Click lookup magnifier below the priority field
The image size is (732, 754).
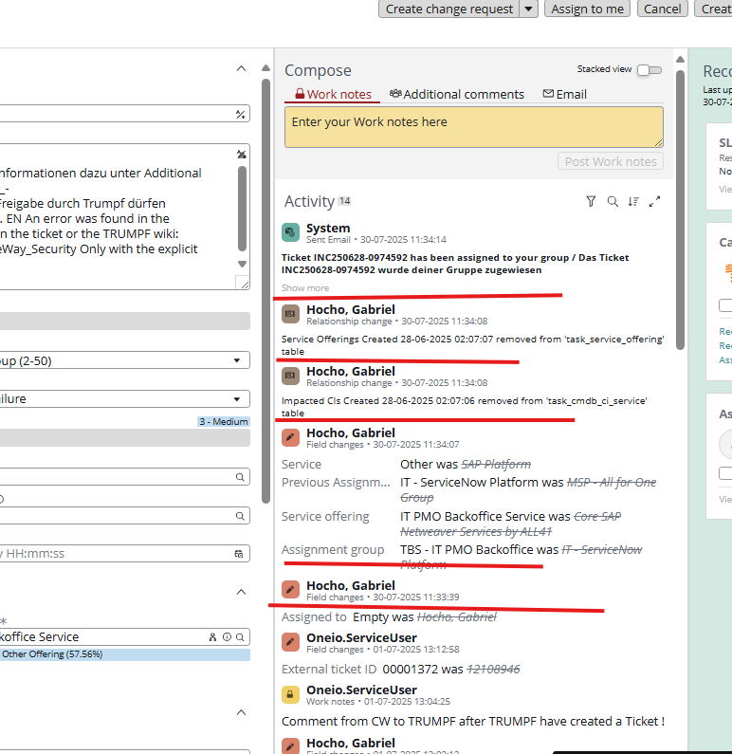point(240,477)
